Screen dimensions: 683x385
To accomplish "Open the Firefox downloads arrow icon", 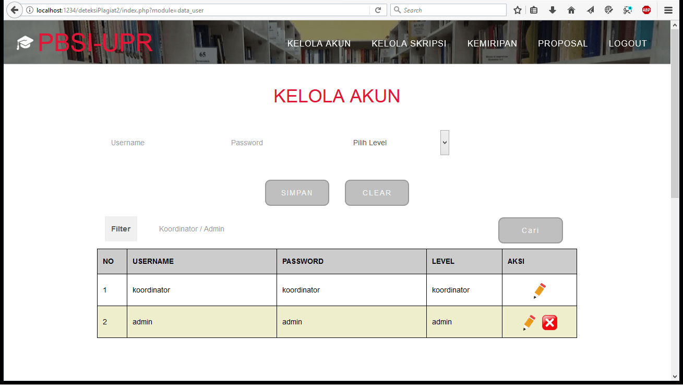I will pos(553,10).
